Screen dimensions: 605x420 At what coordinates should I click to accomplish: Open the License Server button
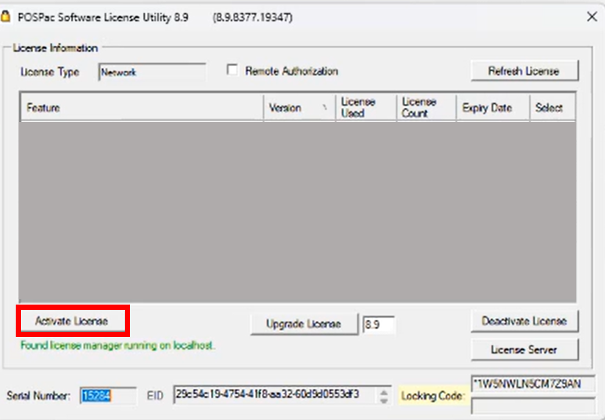pyautogui.click(x=524, y=350)
